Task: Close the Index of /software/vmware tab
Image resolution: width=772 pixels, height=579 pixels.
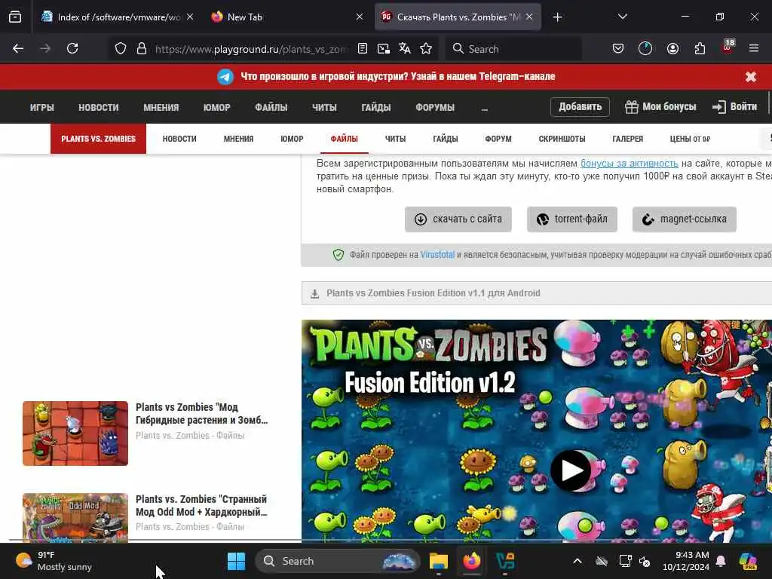Action: pos(190,17)
